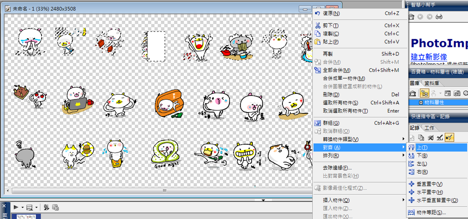
Task: Select 合併成單一物件 menu entry
Action: pyautogui.click(x=360, y=78)
